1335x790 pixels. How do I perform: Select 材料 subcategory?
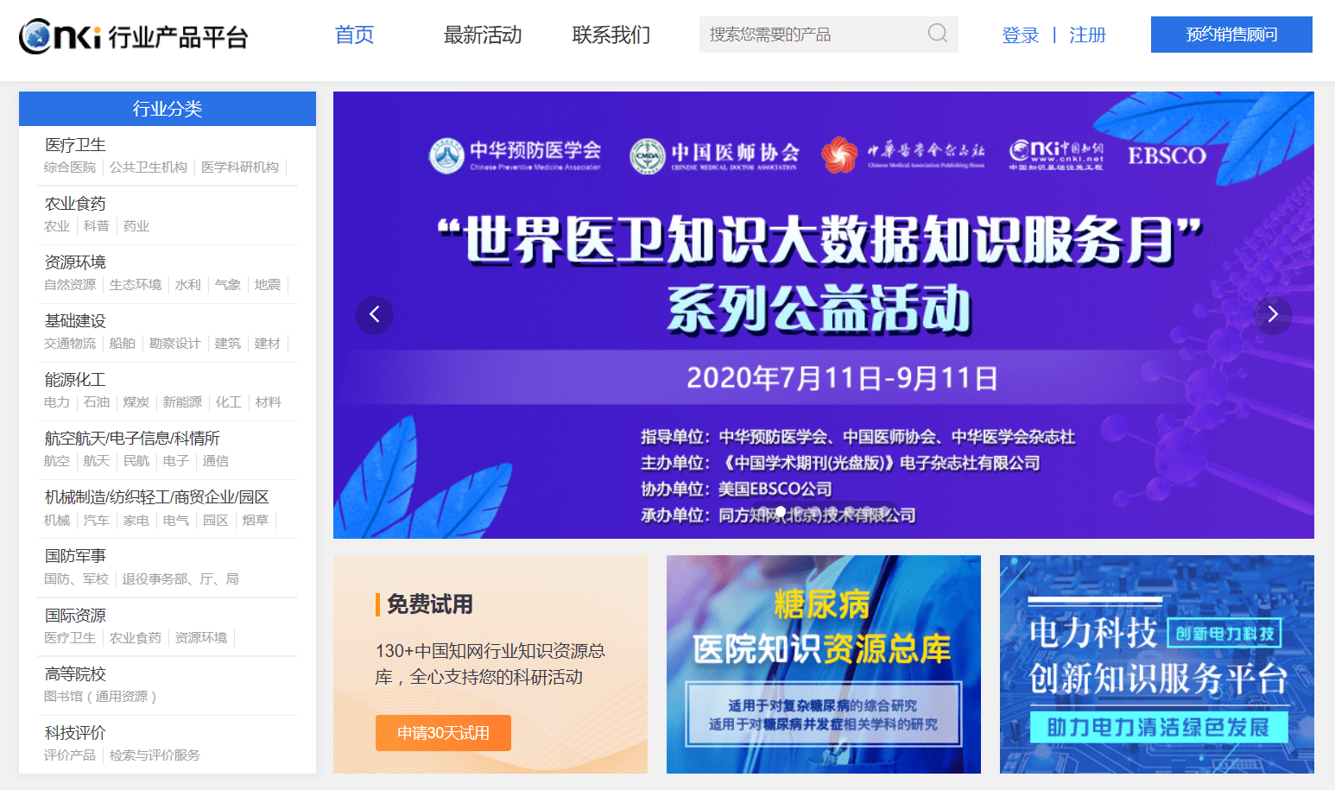(x=269, y=402)
